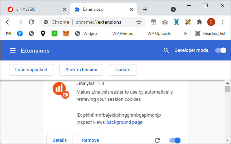
Task: Open the tab search dropdown arrow
Action: (173, 9)
